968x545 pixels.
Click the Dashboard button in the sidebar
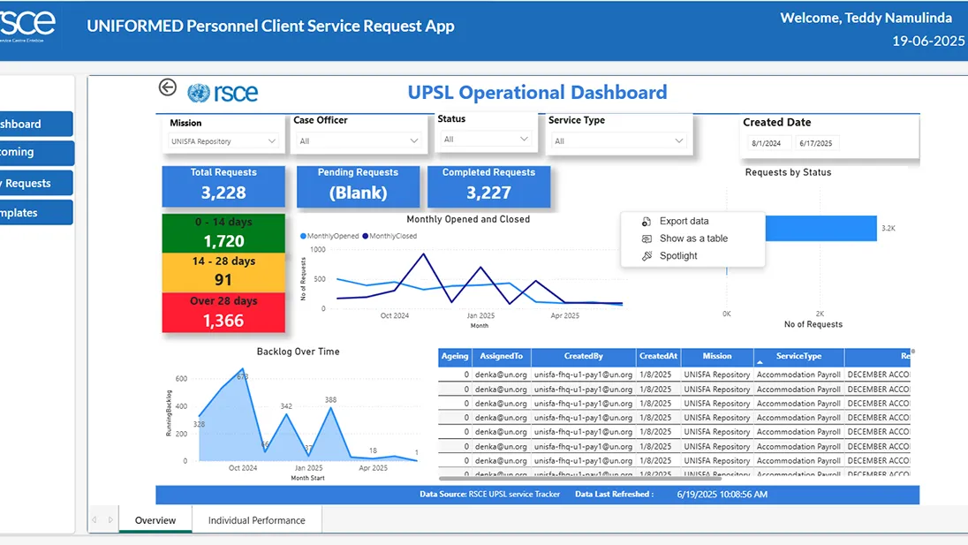(x=34, y=124)
